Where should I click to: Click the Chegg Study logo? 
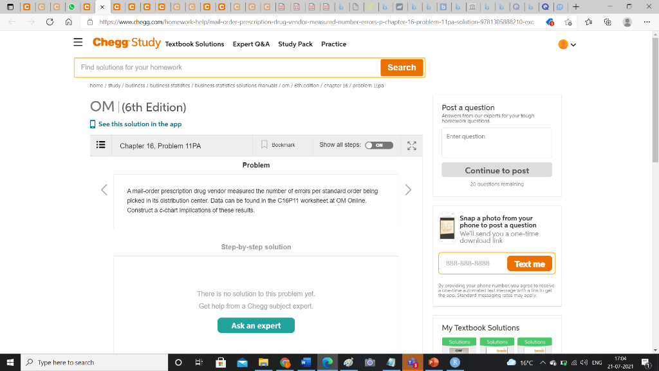coord(127,43)
